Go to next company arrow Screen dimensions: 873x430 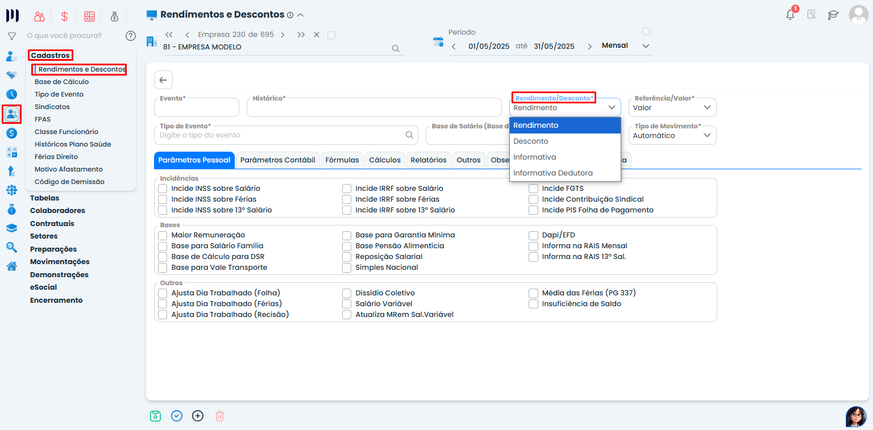click(x=283, y=35)
